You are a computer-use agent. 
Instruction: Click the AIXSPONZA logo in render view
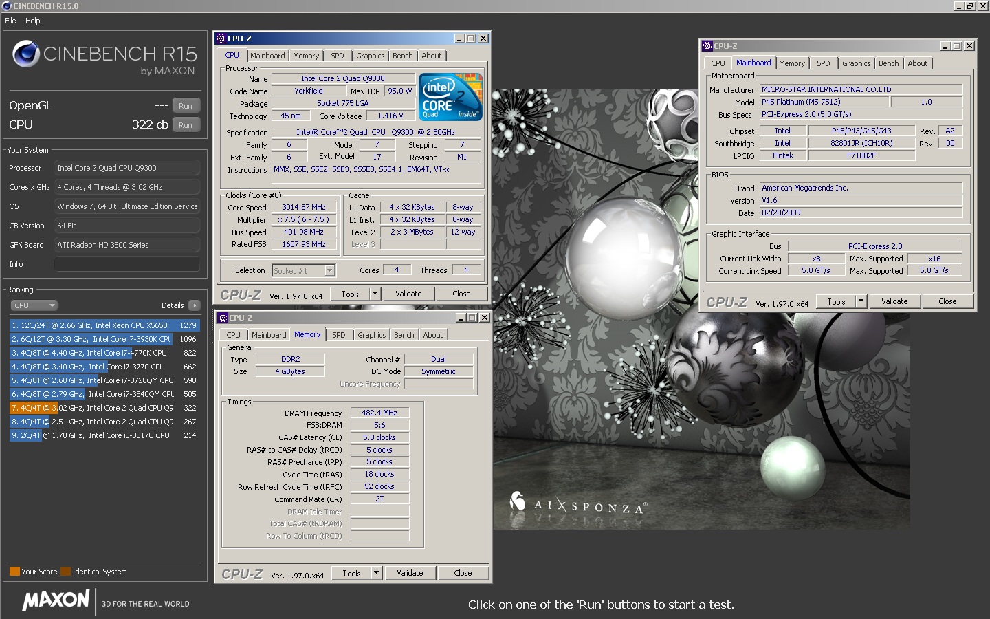(577, 504)
